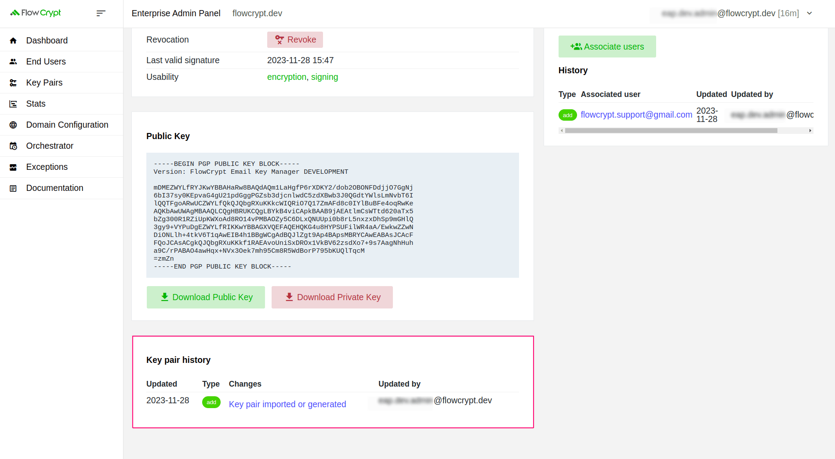
Task: Click 2023-11-28 date in Key pair history
Action: click(x=167, y=401)
